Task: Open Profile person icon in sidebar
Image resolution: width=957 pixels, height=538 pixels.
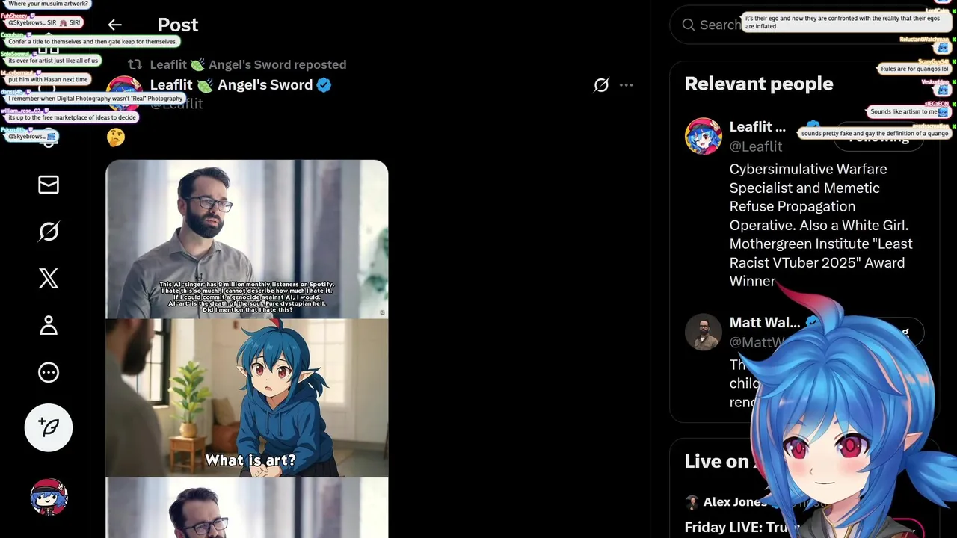Action: pos(49,326)
